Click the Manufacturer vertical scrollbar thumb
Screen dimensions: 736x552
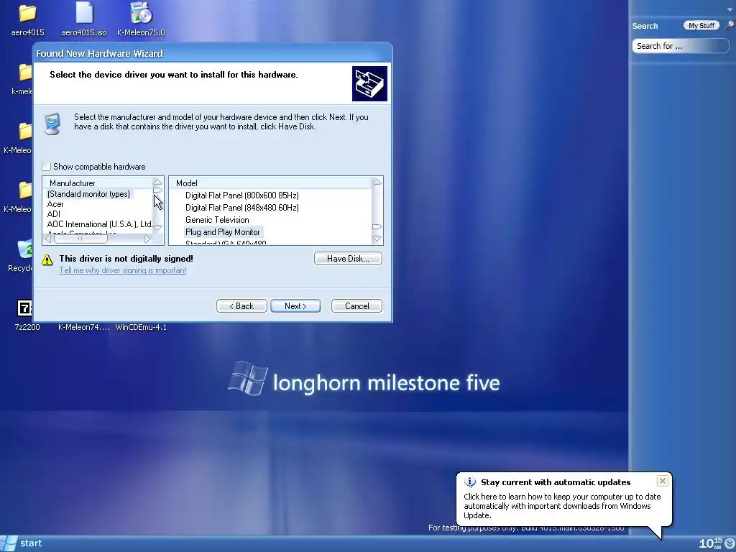[x=157, y=190]
